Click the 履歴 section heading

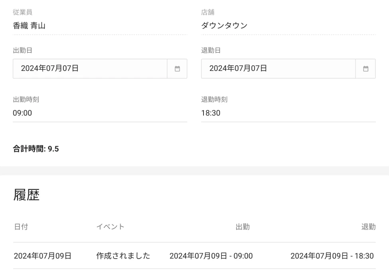click(x=26, y=195)
